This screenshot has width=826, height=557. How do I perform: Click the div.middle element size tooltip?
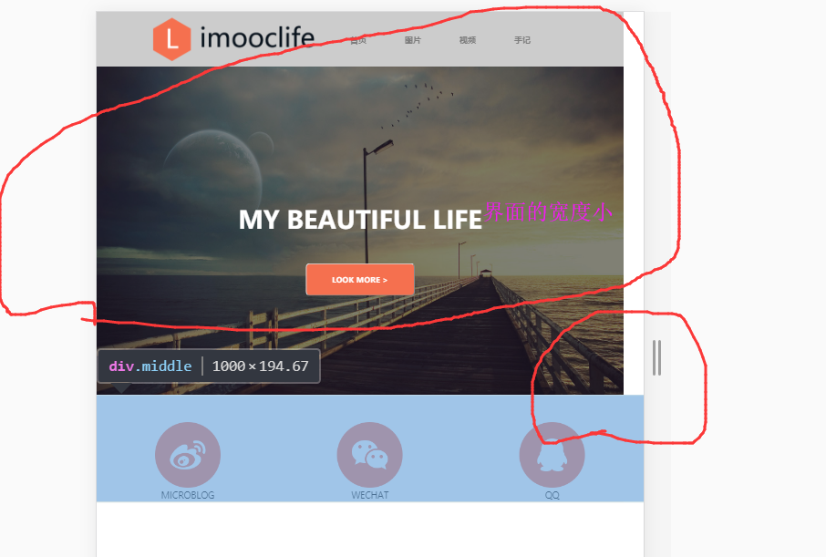tap(209, 366)
